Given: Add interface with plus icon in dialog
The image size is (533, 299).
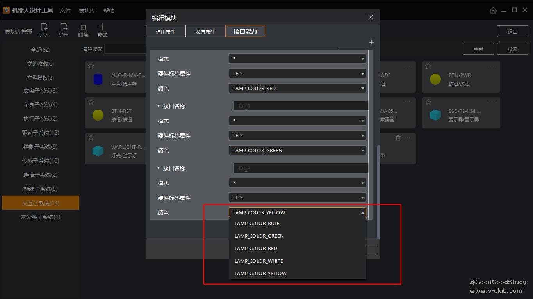Looking at the screenshot, I should pos(371,42).
